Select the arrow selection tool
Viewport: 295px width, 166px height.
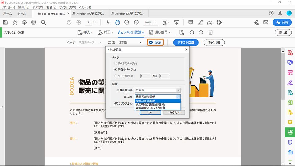click(x=108, y=22)
